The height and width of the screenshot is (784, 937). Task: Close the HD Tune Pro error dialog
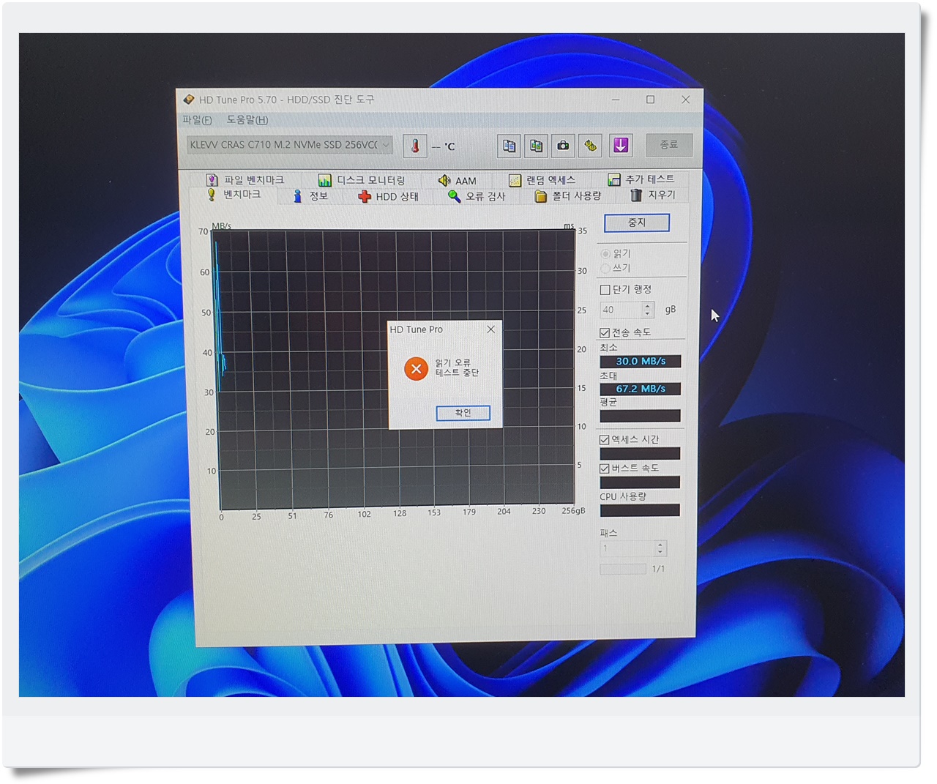[491, 329]
